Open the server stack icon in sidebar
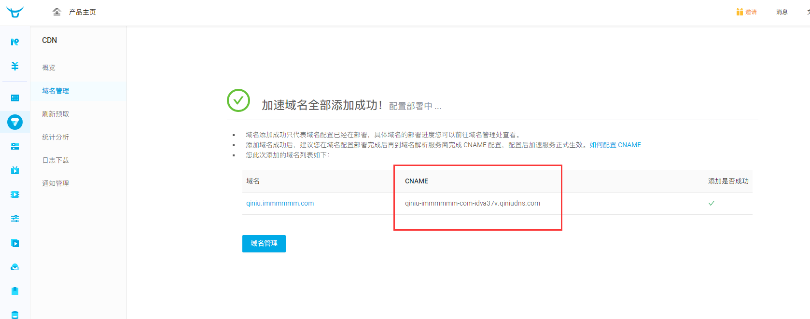Image resolution: width=810 pixels, height=319 pixels. click(x=15, y=146)
